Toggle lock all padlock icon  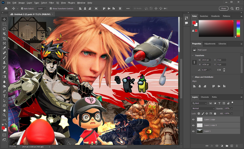pos(215,114)
